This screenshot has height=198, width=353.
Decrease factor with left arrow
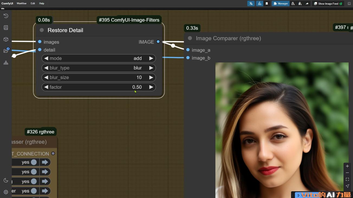[x=46, y=87]
